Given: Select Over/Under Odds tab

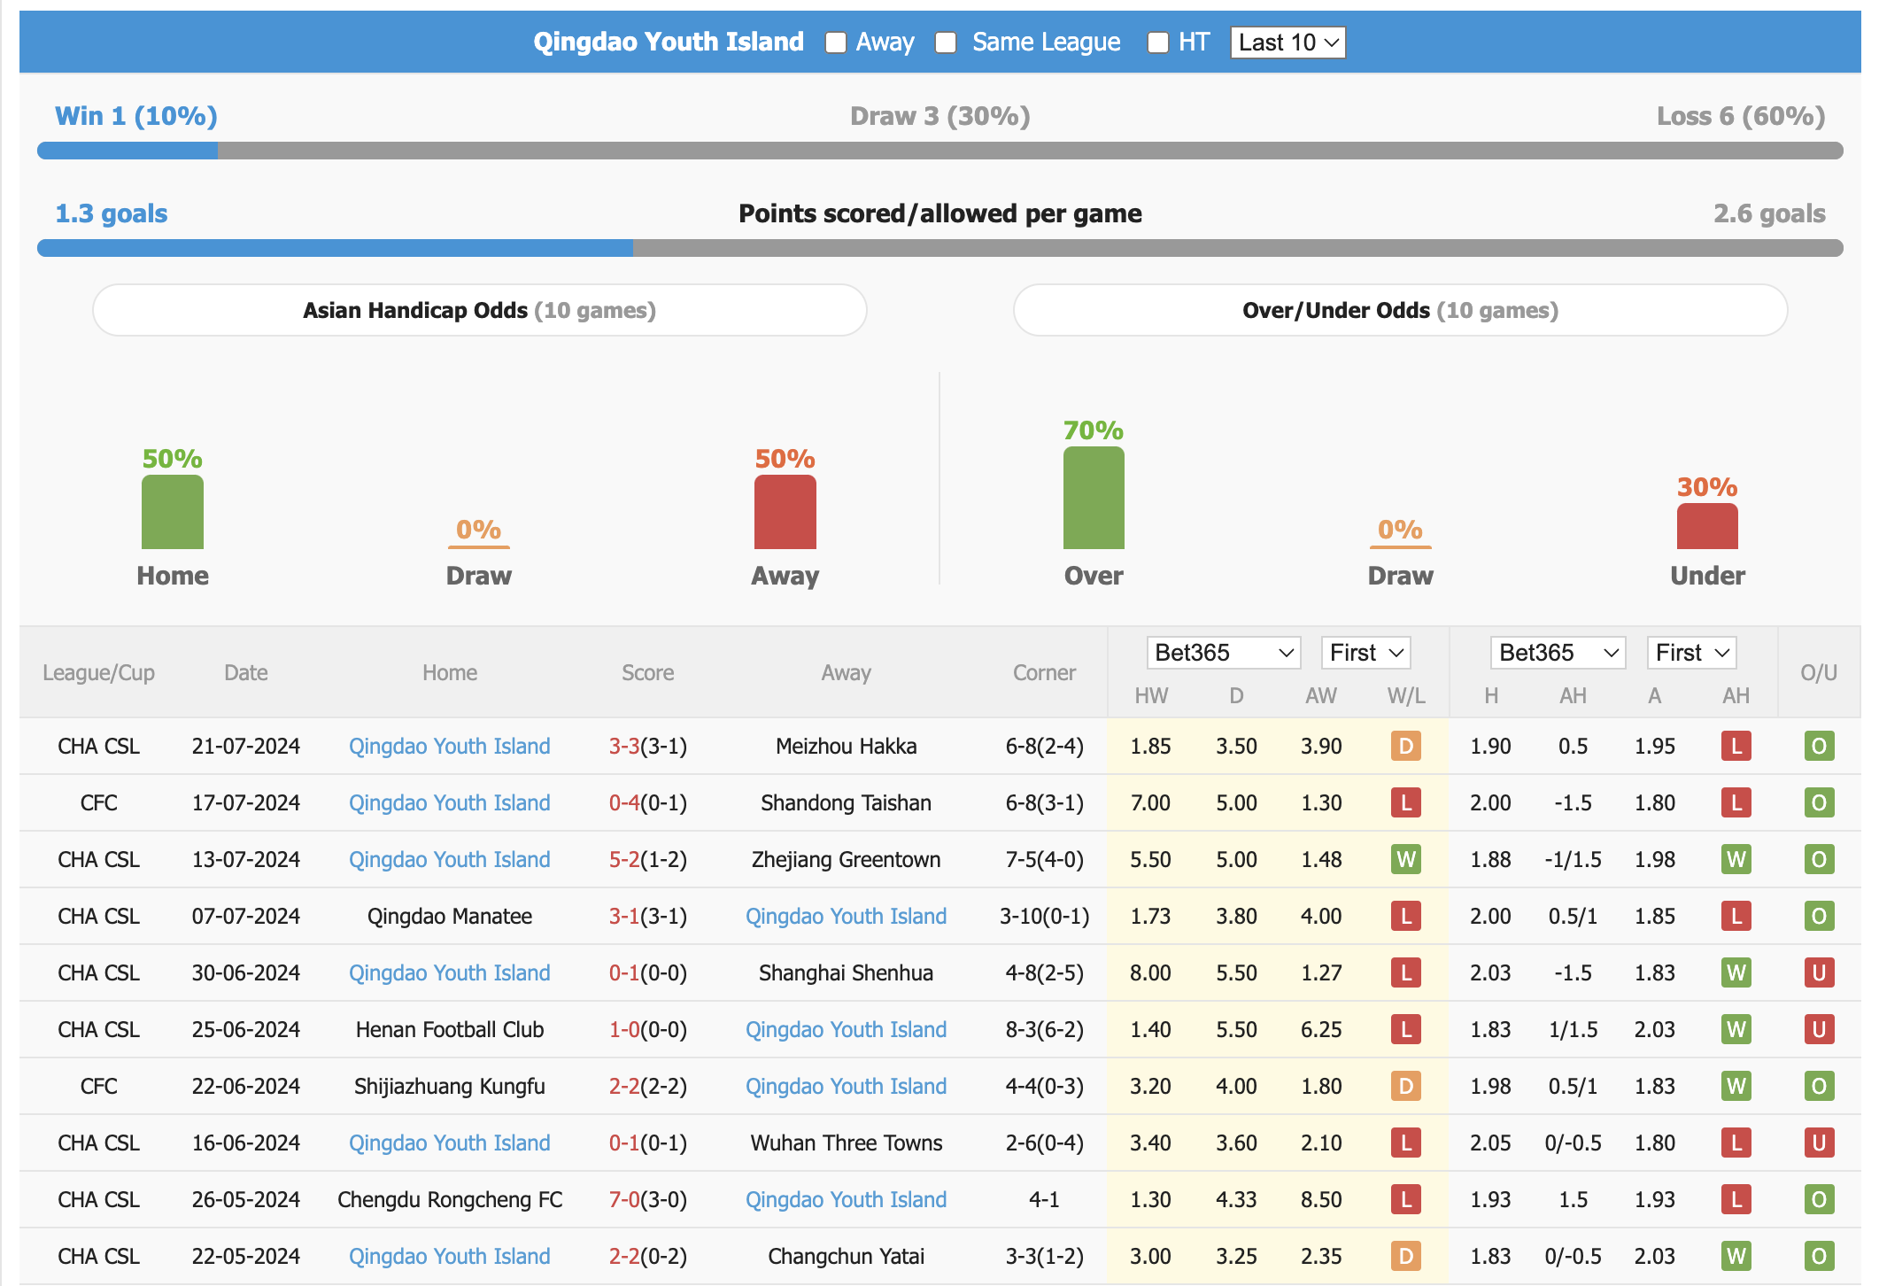Looking at the screenshot, I should 1400,310.
